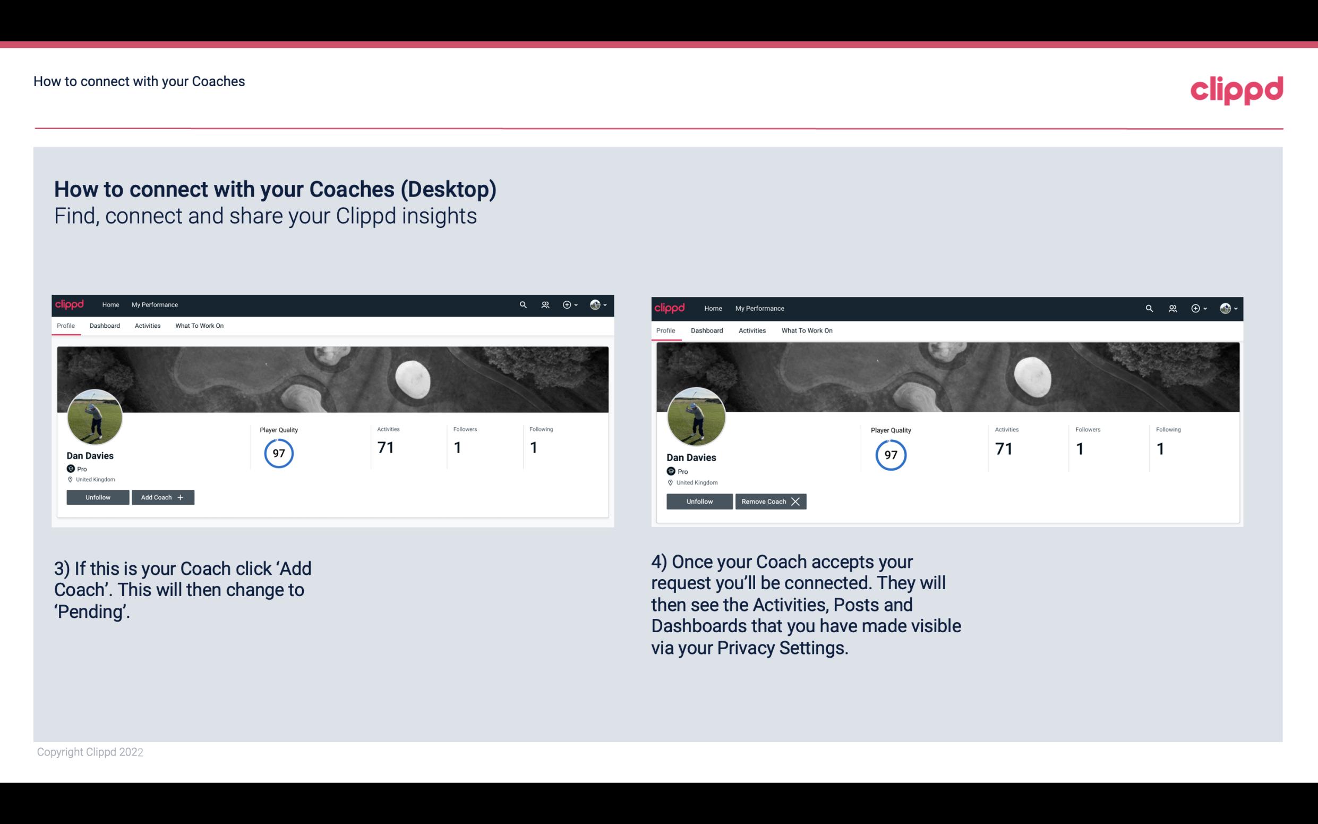Click 'Unfollow' button on left profile

tap(99, 497)
